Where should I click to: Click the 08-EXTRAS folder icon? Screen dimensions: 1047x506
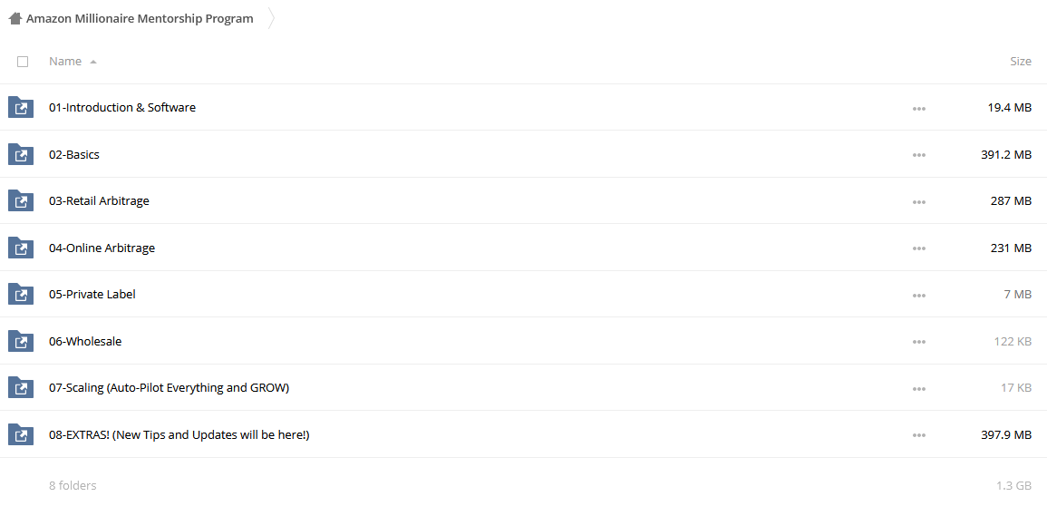(21, 434)
